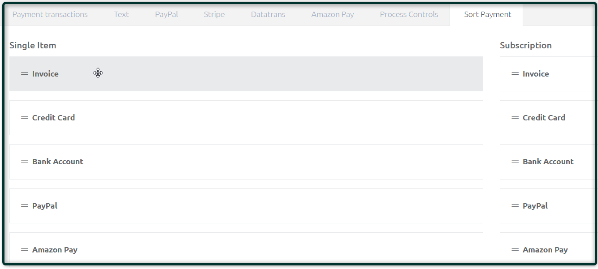Switch to the Text tab
The height and width of the screenshot is (269, 598).
click(121, 14)
